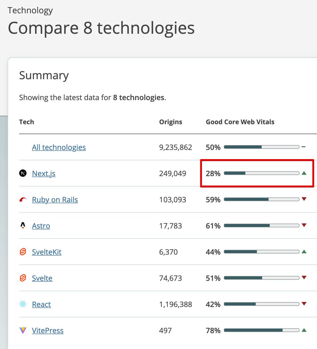Click the VitePress logo icon
This screenshot has height=349, width=317.
tap(23, 330)
